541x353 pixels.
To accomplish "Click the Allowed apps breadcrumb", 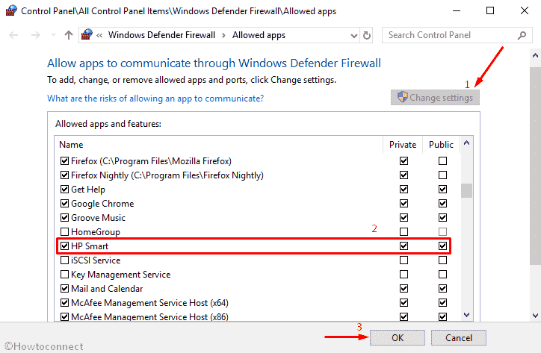I will tap(259, 35).
